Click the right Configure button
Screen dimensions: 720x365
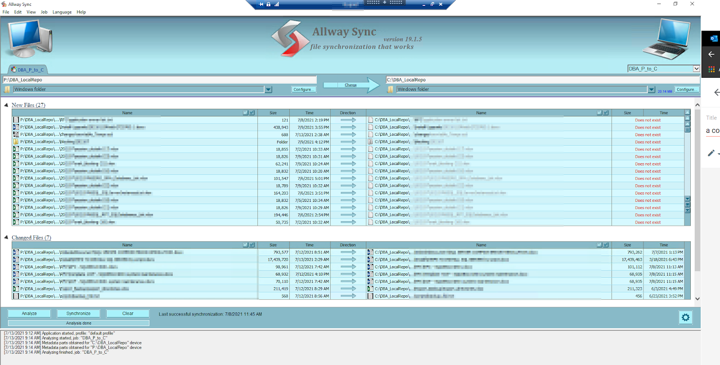(687, 89)
